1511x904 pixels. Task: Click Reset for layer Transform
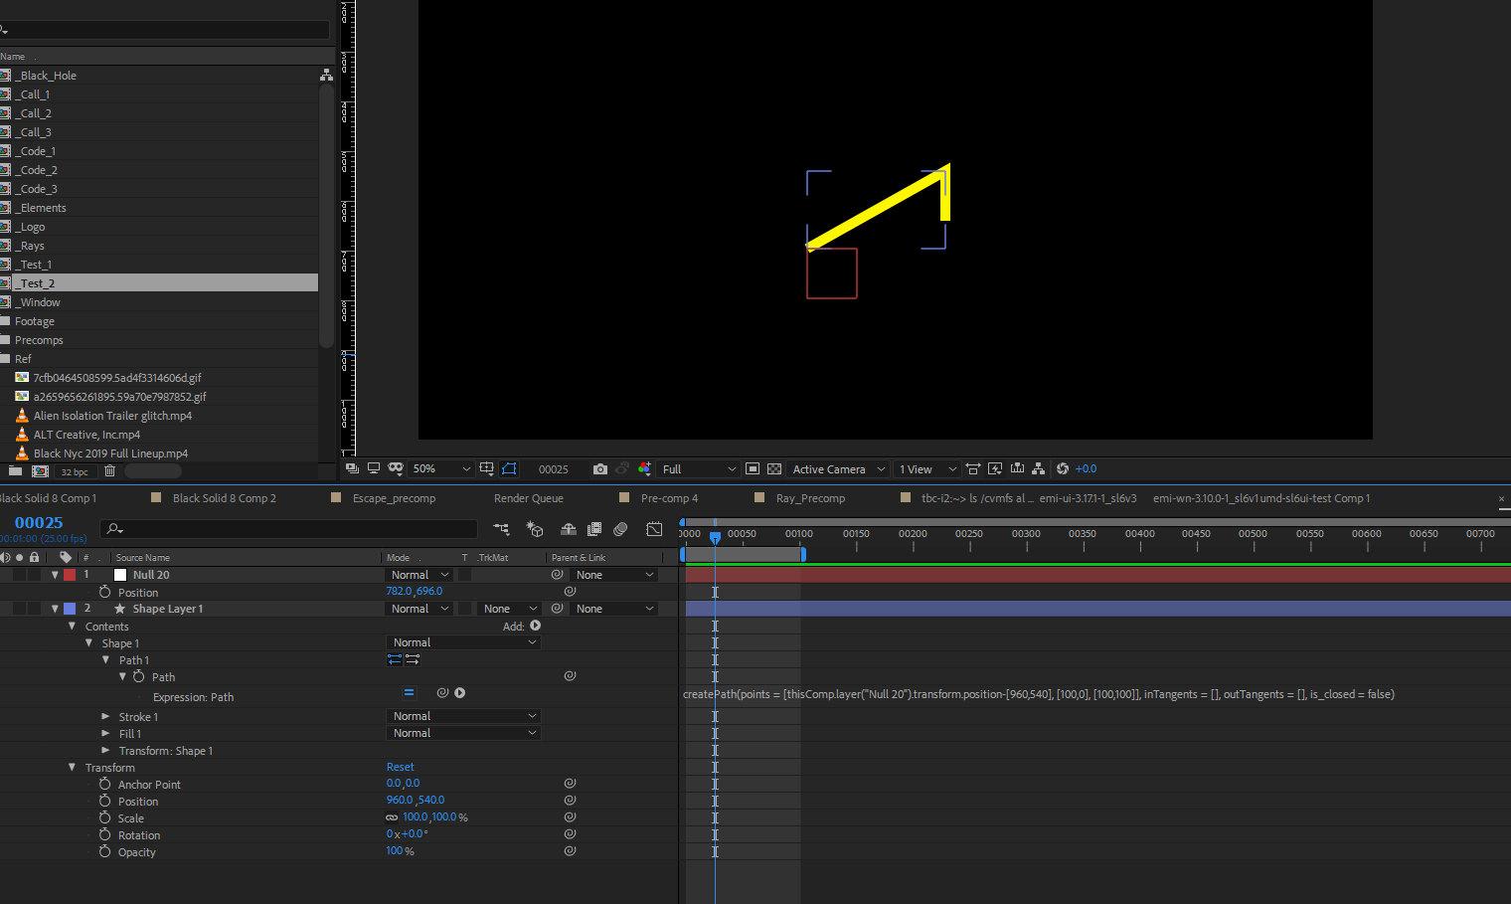(x=400, y=767)
